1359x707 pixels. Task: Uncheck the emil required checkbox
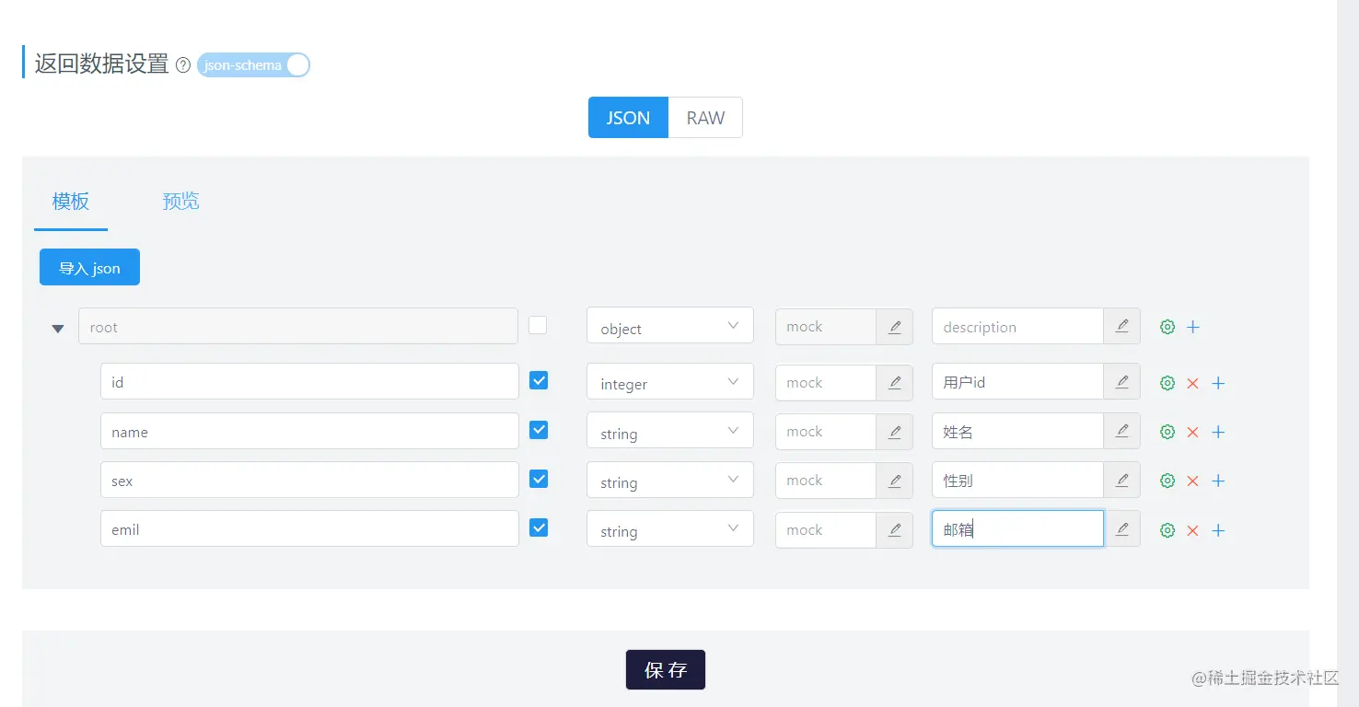[x=539, y=527]
